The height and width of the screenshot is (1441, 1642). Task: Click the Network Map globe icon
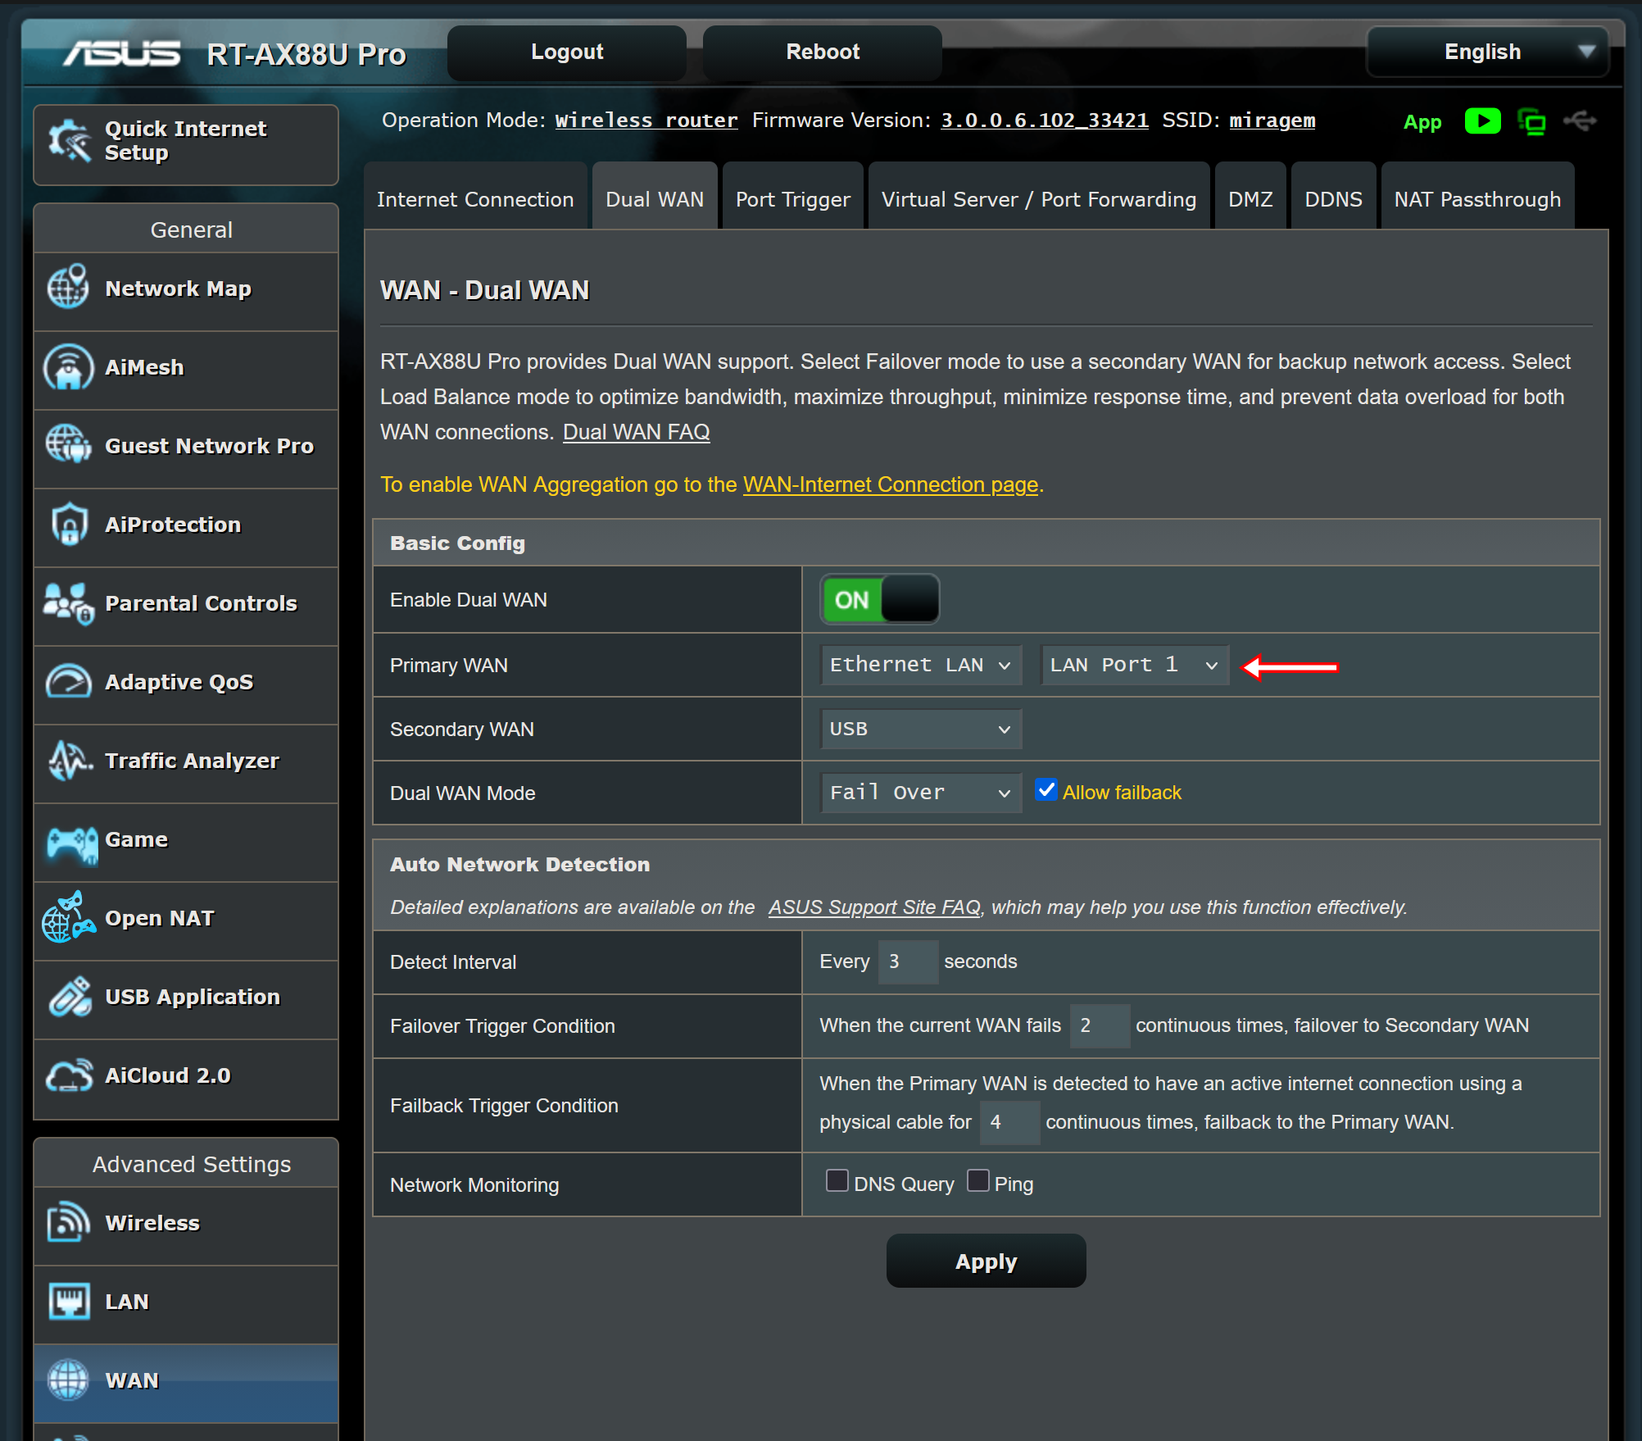67,288
